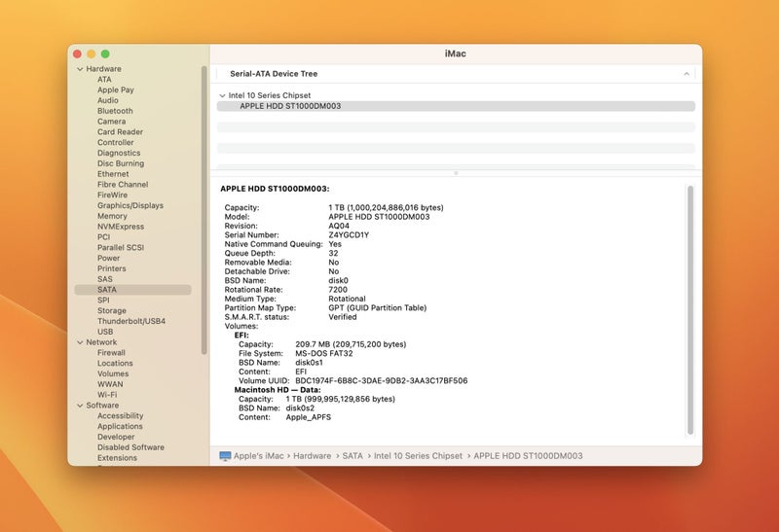Viewport: 779px width, 532px height.
Task: Click the yellow minimize window button
Action: point(92,54)
